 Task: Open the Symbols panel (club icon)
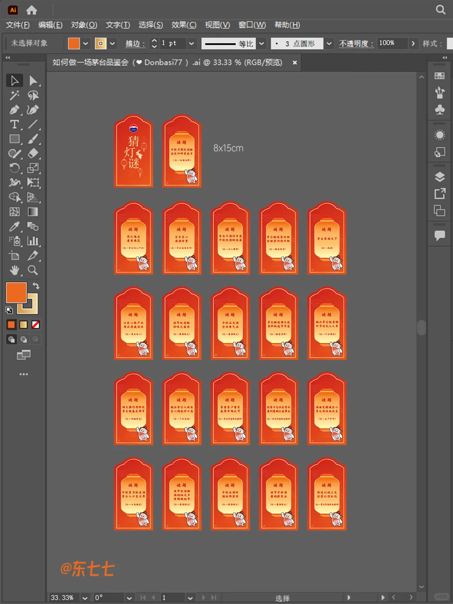pos(440,109)
